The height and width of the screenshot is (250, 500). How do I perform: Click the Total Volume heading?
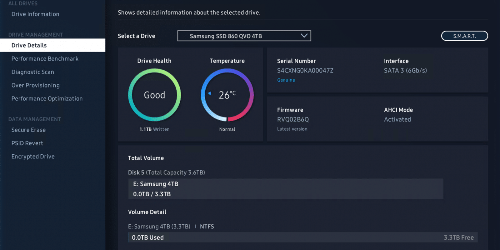coord(146,158)
